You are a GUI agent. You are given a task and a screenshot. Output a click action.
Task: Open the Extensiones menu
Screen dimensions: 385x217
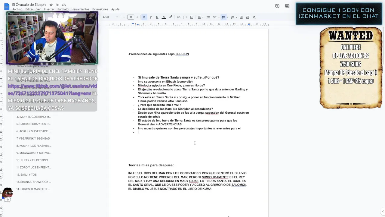click(100, 9)
